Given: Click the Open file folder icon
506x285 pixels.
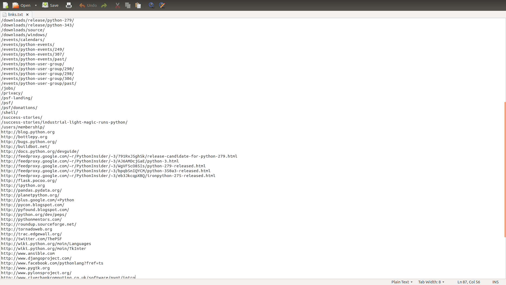Looking at the screenshot, I should 16,5.
